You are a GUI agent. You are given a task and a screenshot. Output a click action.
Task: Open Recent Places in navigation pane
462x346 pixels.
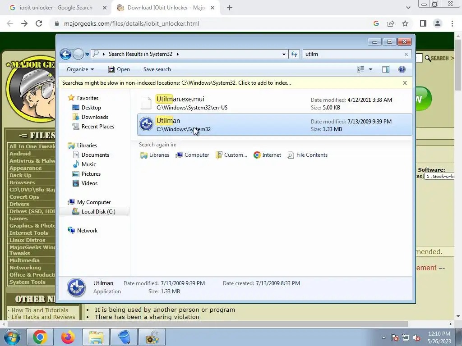click(97, 127)
